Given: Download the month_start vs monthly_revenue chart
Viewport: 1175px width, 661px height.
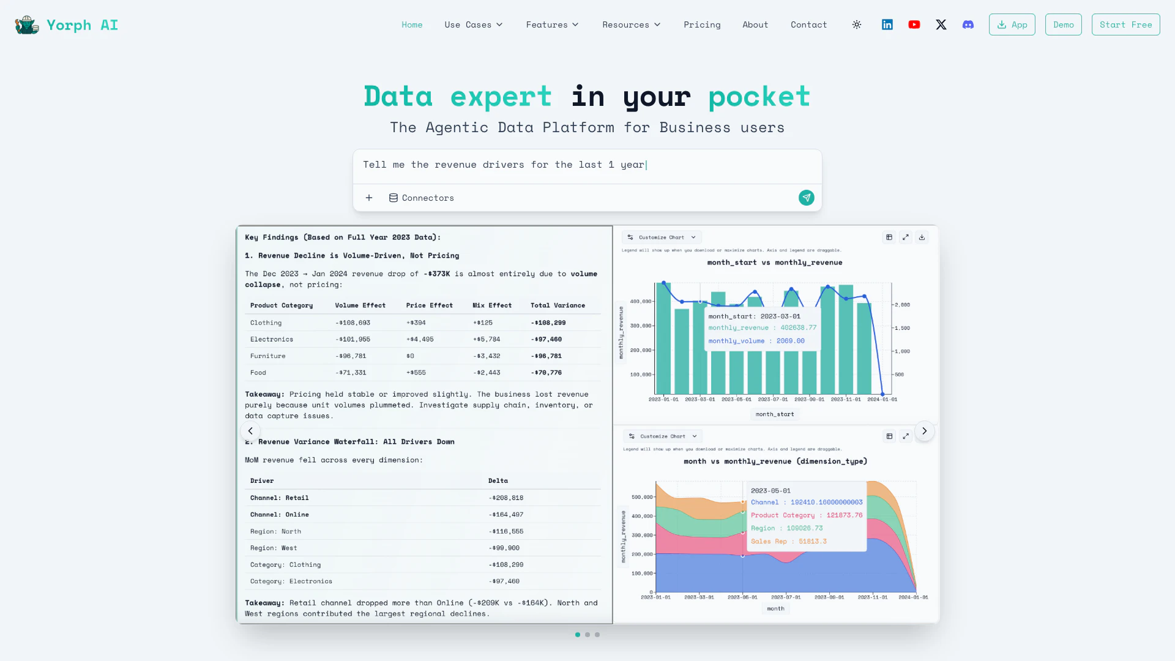Looking at the screenshot, I should click(922, 237).
